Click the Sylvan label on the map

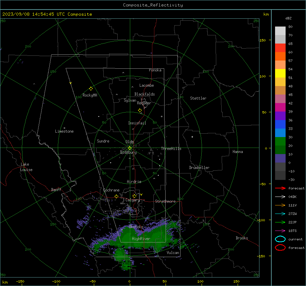[x=130, y=100]
